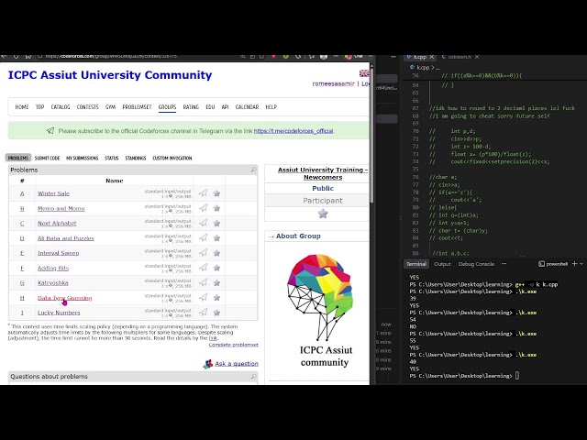Open the Submit Code contest tab
This screenshot has height=440, width=587.
(47, 158)
